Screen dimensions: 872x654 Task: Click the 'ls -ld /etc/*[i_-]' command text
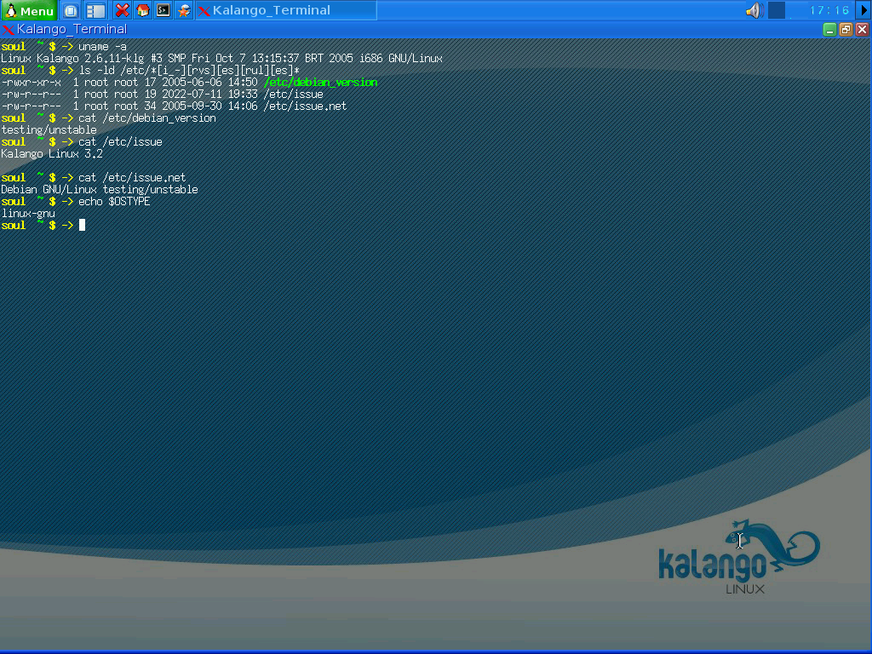pos(189,71)
